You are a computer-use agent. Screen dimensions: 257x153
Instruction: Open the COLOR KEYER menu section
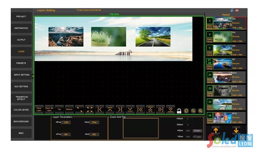(x=21, y=110)
